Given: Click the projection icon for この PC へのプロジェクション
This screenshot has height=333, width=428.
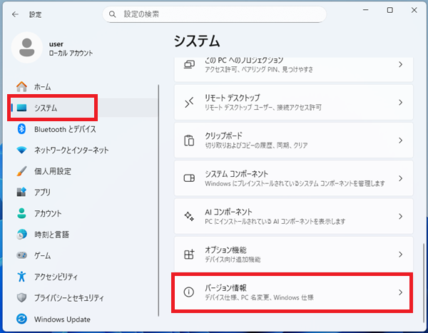Looking at the screenshot, I should (189, 64).
